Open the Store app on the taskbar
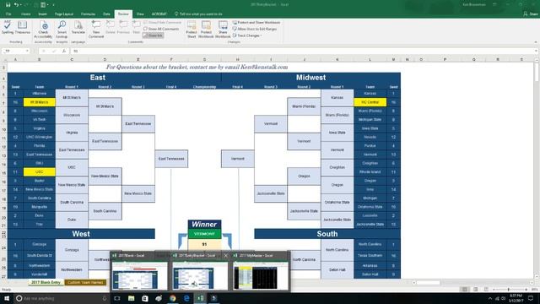 tap(145, 298)
